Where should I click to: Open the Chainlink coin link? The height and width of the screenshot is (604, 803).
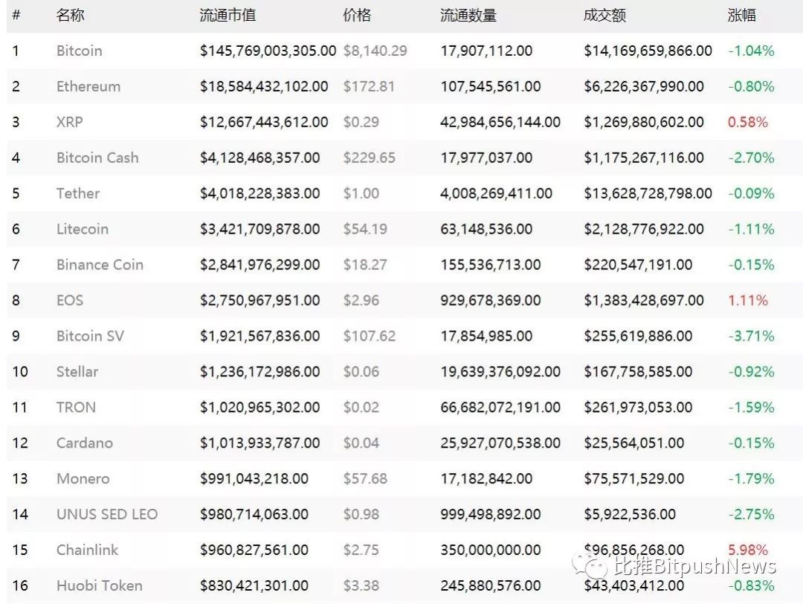[x=88, y=550]
